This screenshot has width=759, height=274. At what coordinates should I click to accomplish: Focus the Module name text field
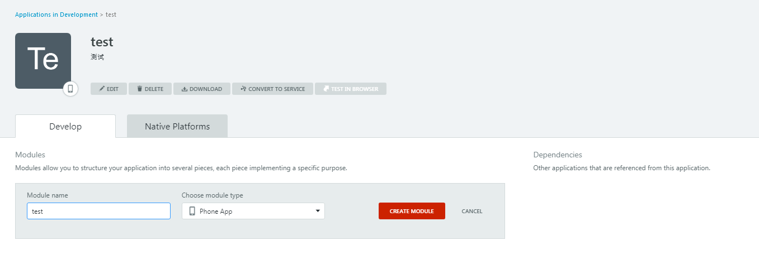[98, 211]
